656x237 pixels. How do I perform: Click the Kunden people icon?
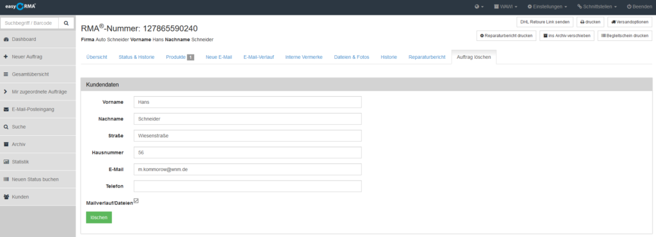6,197
